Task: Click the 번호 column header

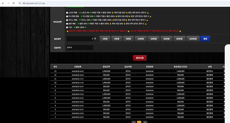Action: (55, 67)
